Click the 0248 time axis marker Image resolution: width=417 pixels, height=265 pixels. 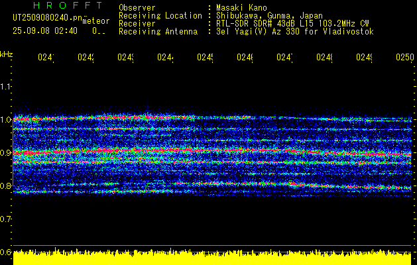(x=324, y=58)
